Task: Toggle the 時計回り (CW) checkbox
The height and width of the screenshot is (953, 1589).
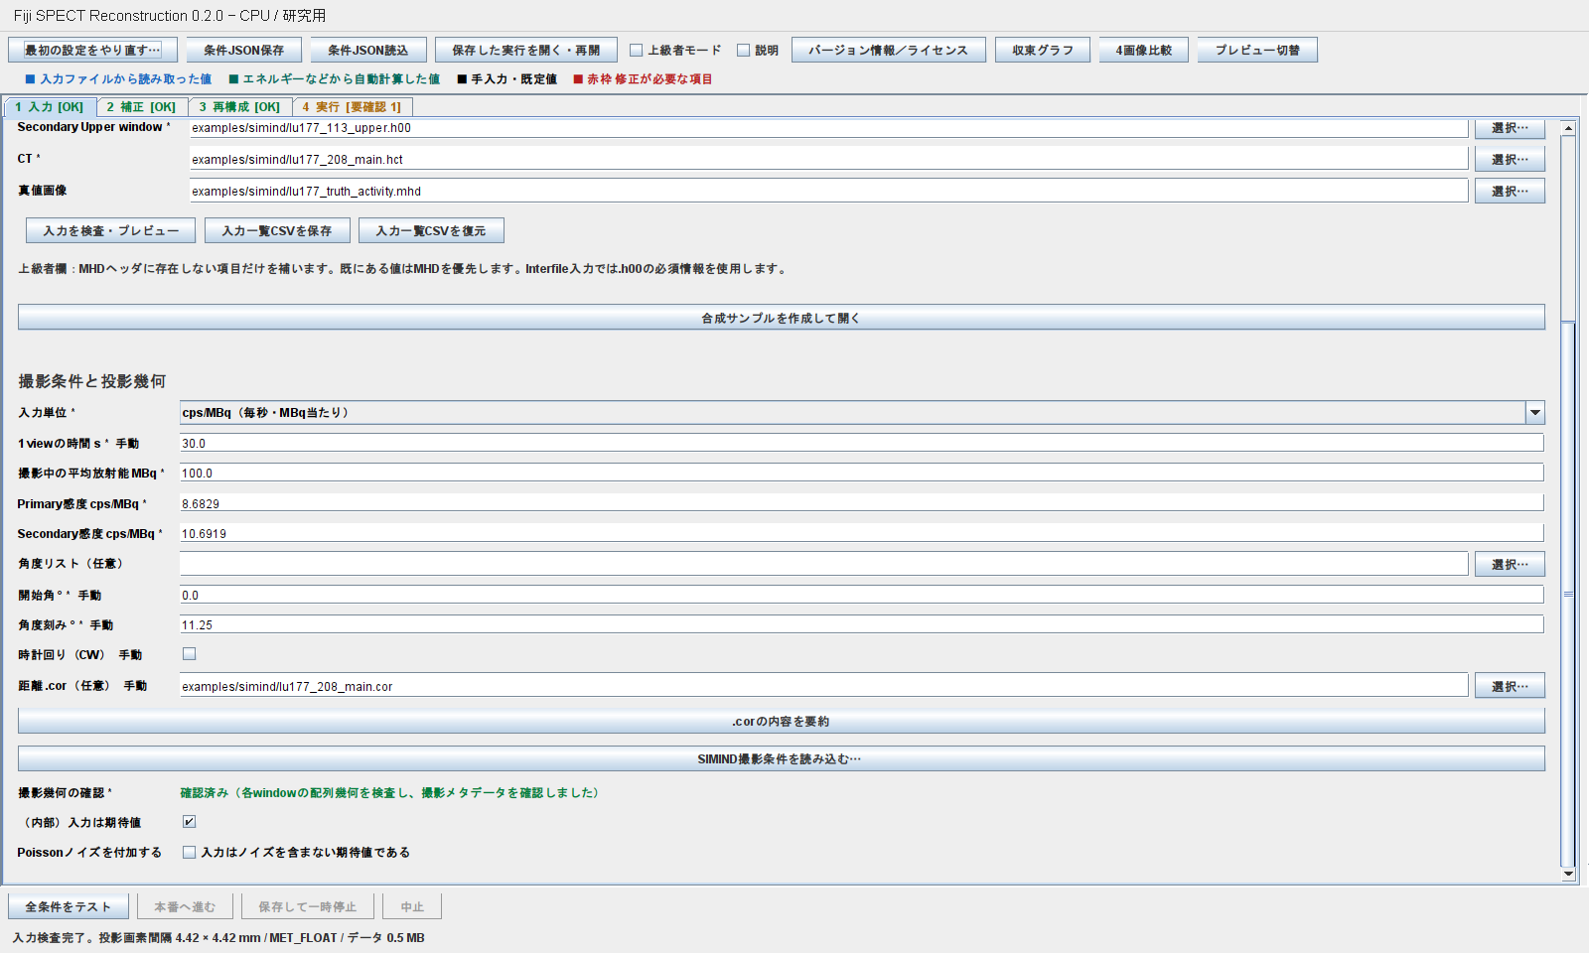Action: (x=189, y=654)
